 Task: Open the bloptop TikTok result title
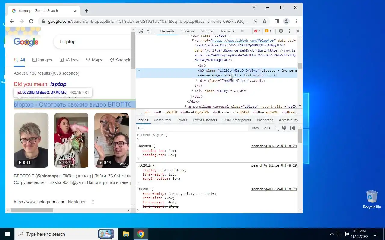coord(72,104)
